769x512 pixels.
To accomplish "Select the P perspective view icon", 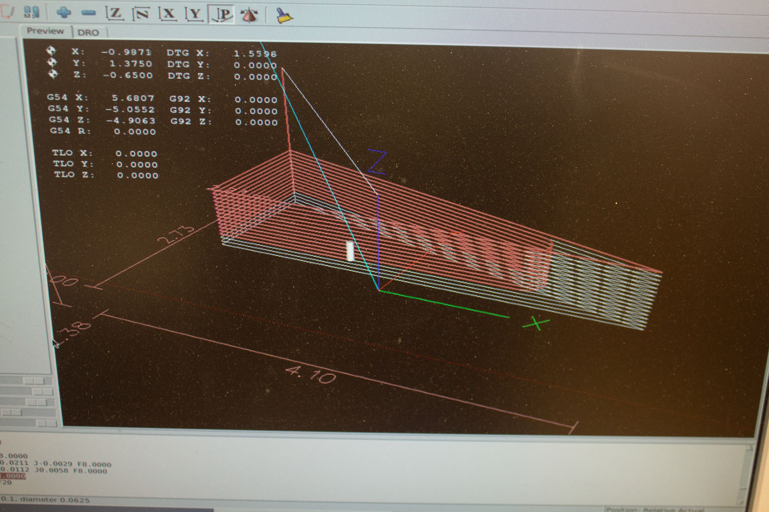I will click(222, 15).
